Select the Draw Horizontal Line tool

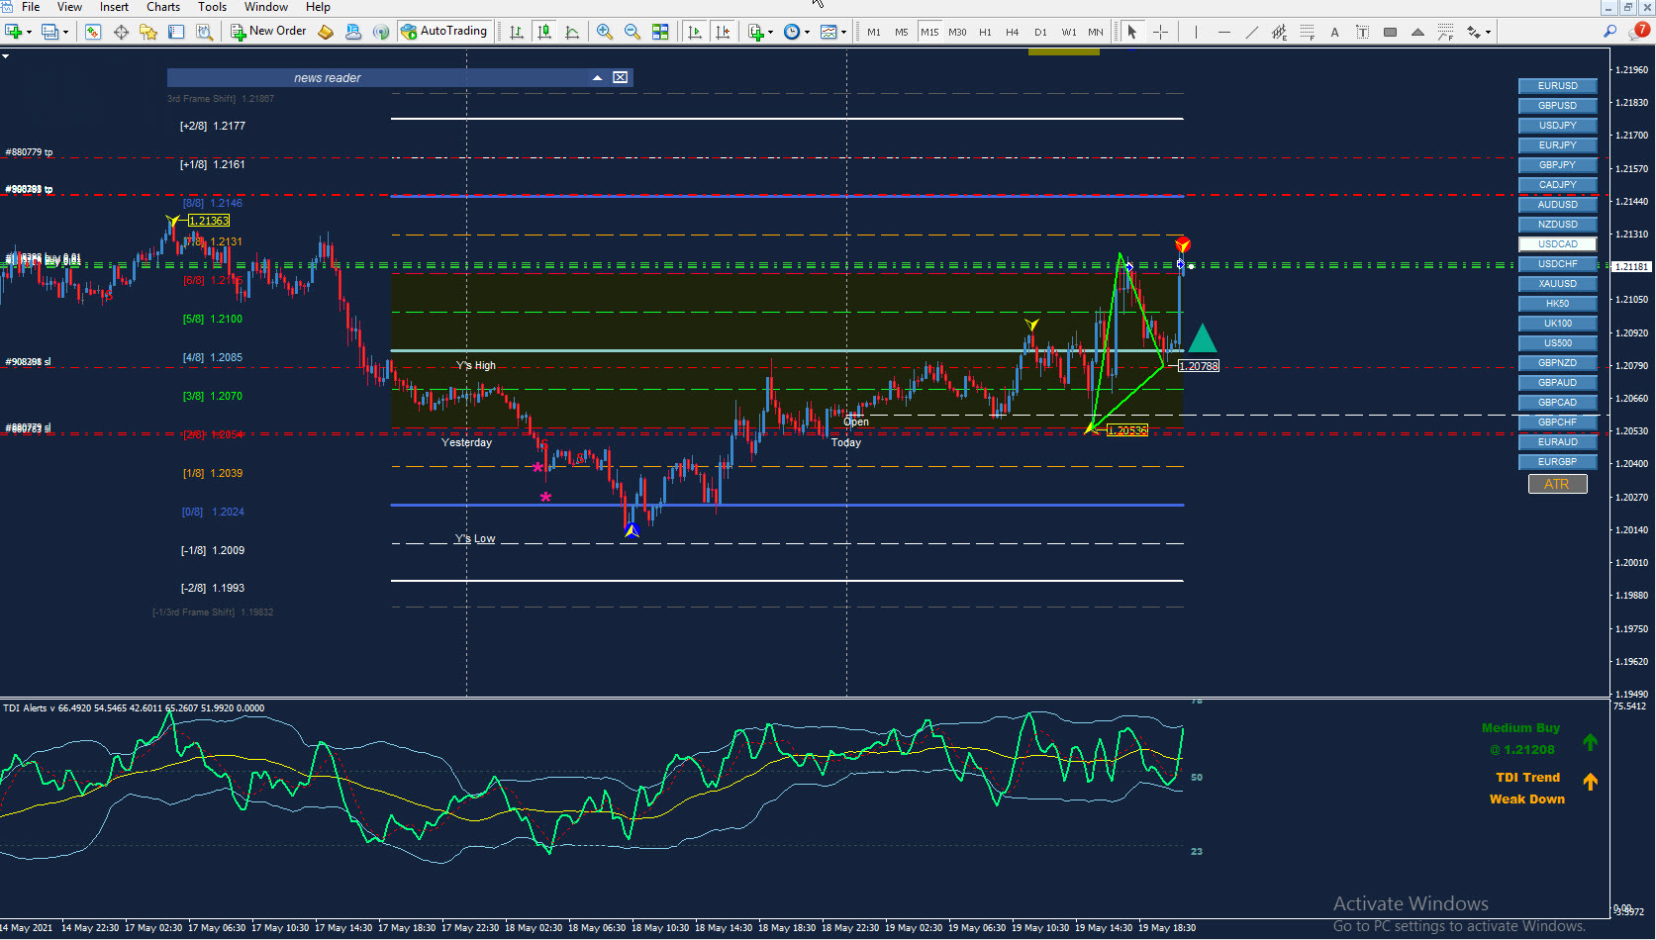coord(1223,32)
